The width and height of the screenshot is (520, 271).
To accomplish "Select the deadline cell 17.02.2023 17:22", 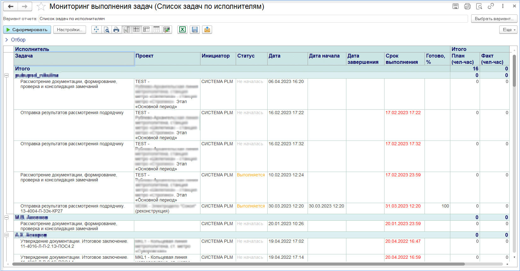I will click(404, 125).
